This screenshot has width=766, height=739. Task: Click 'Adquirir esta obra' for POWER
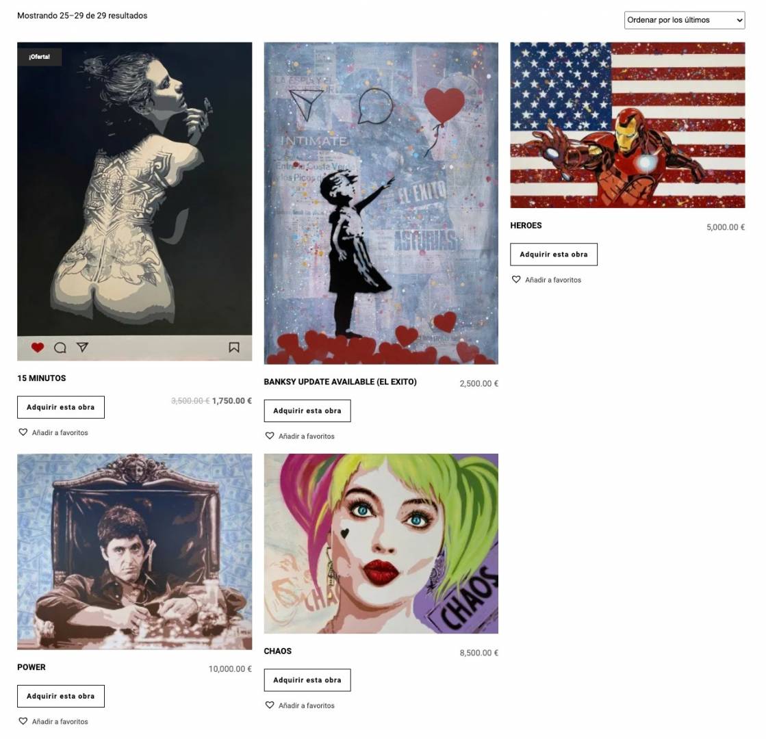pyautogui.click(x=60, y=696)
